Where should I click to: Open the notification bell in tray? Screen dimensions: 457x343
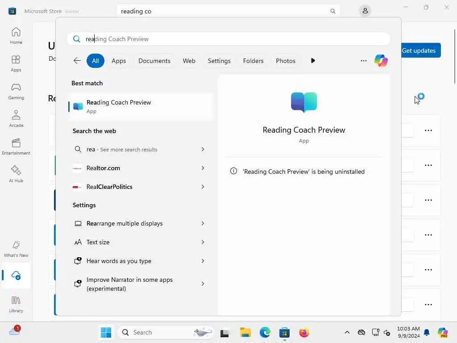pyautogui.click(x=427, y=332)
